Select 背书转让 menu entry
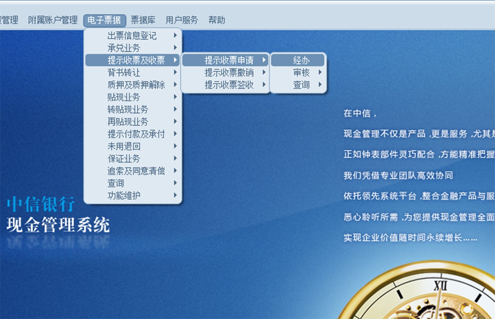Image resolution: width=495 pixels, height=319 pixels. coord(132,73)
